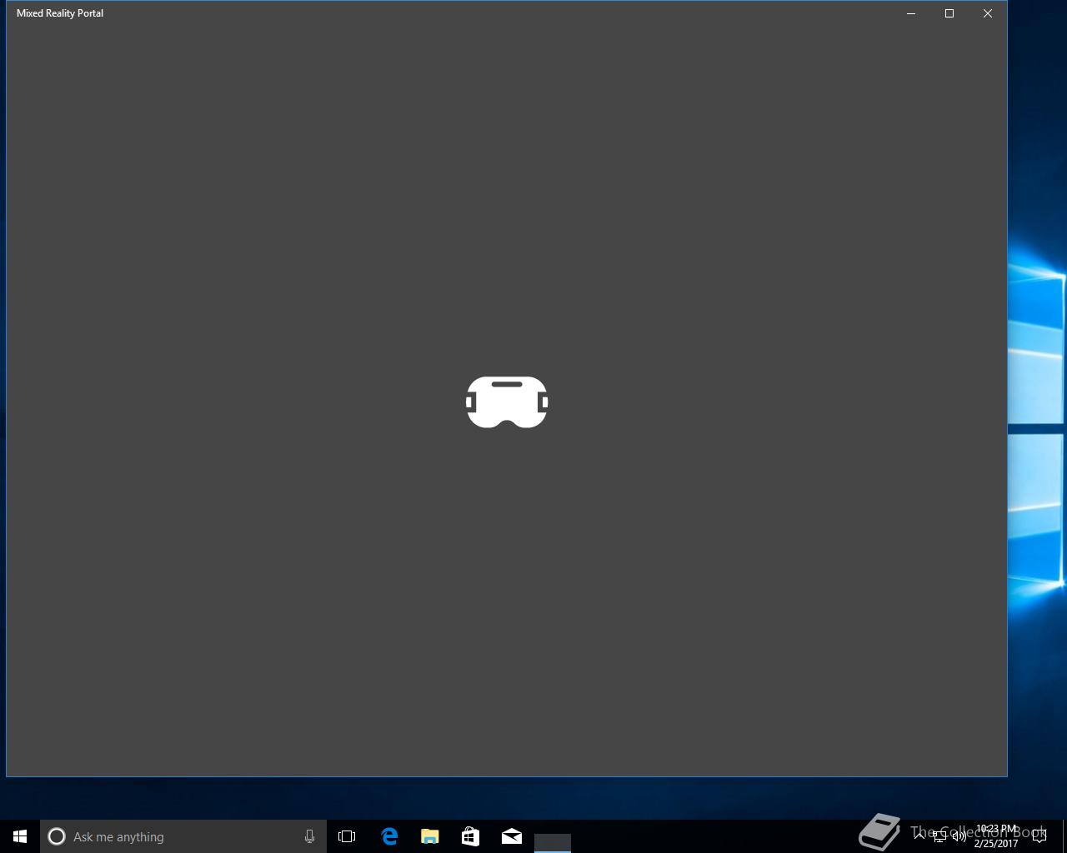Open the Action Center notifications icon

(1039, 836)
